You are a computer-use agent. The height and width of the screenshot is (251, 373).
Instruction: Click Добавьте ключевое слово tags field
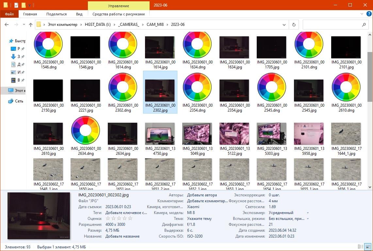click(126, 213)
